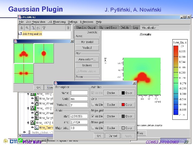This screenshot has width=193, height=145.
Task: Click the Major ticks field
Action: [79, 128]
